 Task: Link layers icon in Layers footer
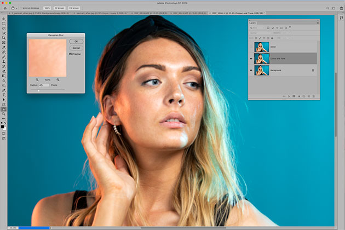pos(284,96)
